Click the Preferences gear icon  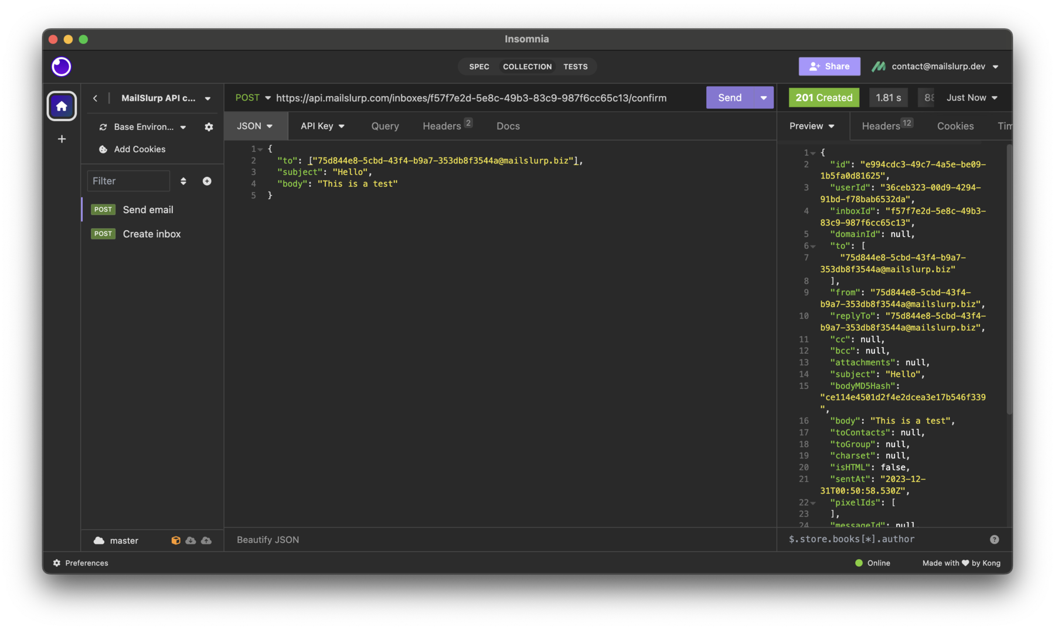click(57, 563)
